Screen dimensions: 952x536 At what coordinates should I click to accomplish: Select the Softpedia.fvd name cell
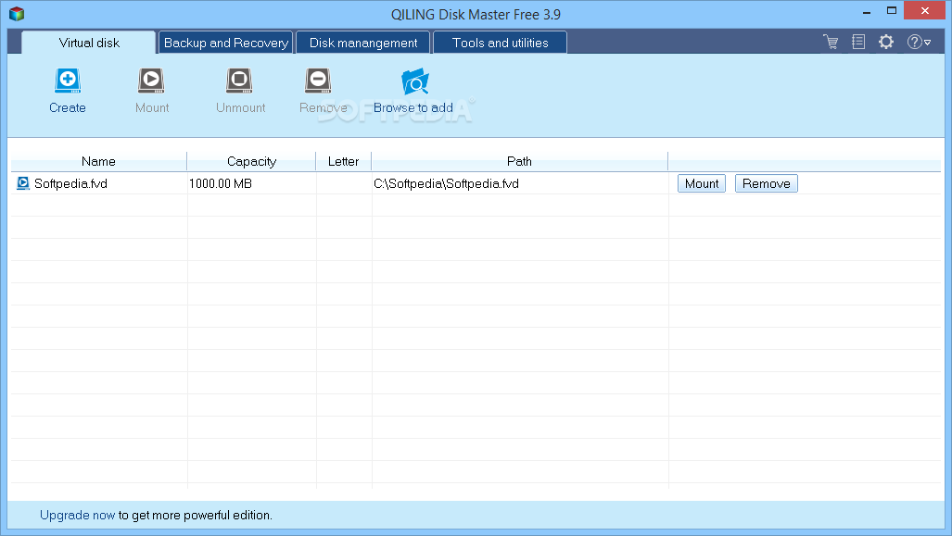pos(99,183)
